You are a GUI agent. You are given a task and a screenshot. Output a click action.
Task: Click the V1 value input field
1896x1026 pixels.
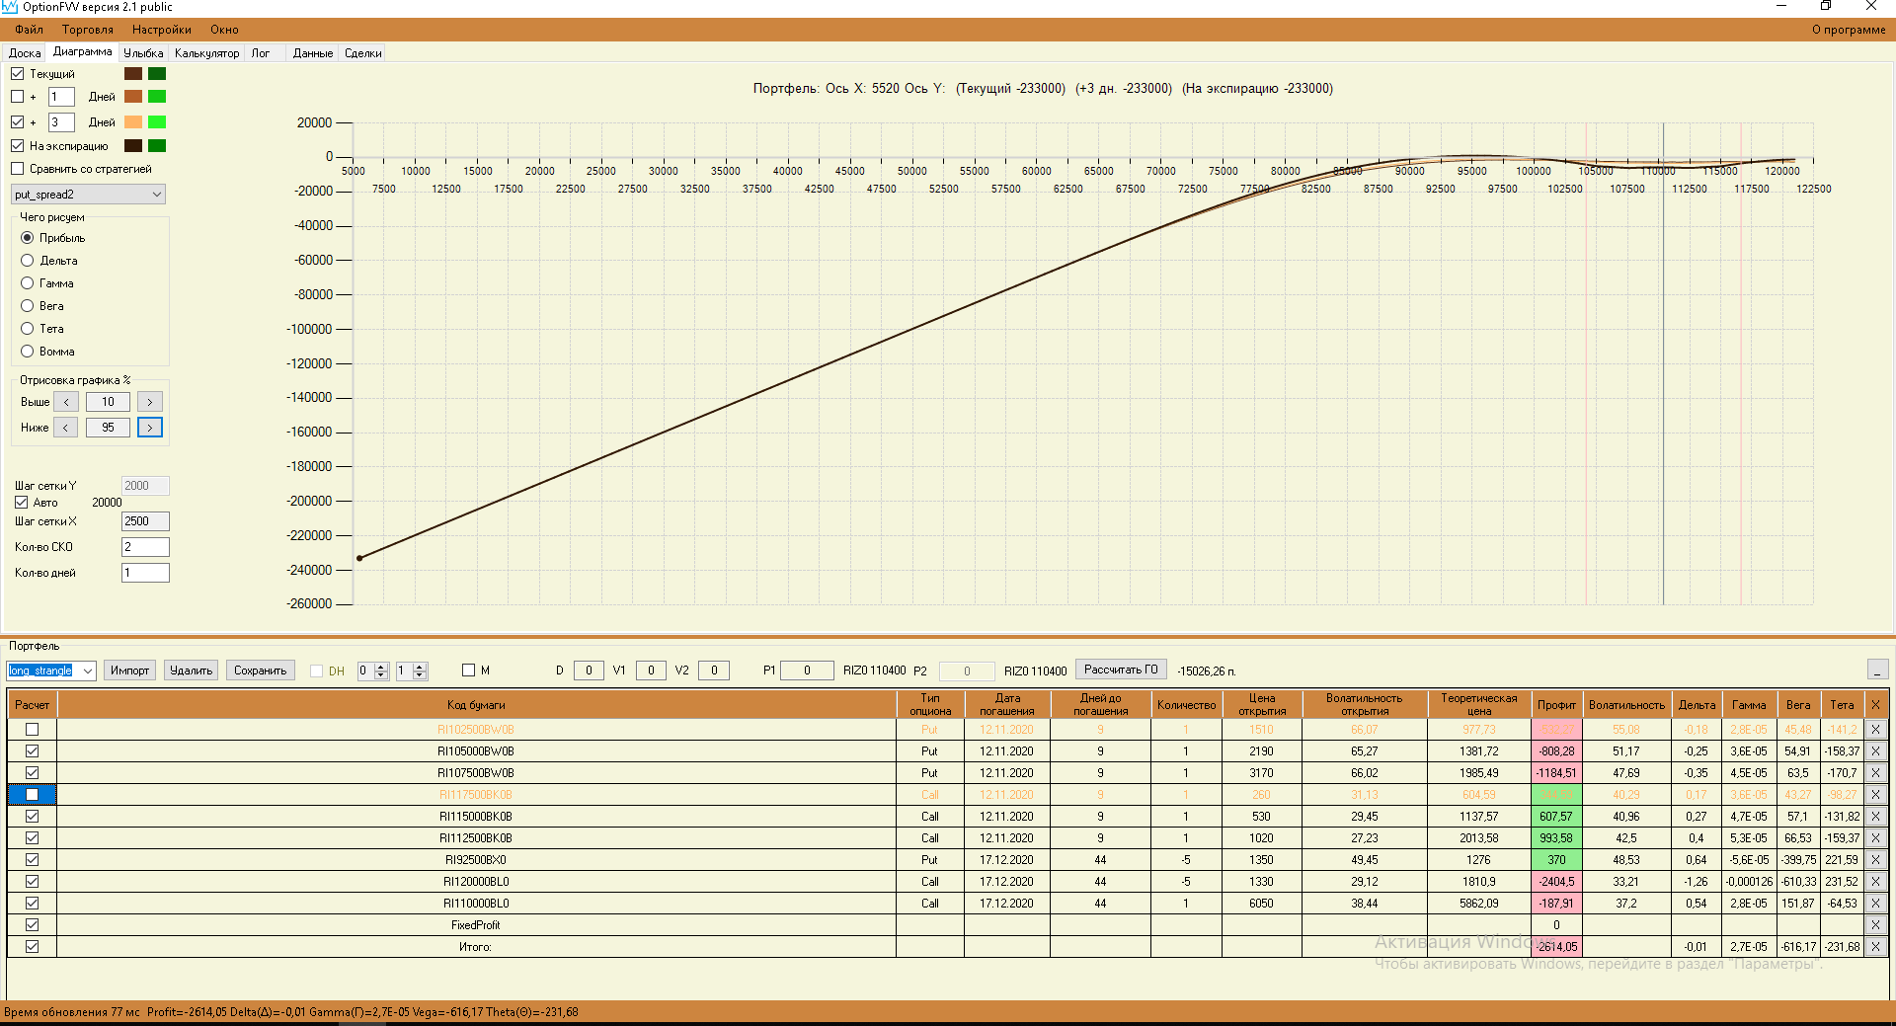click(651, 671)
